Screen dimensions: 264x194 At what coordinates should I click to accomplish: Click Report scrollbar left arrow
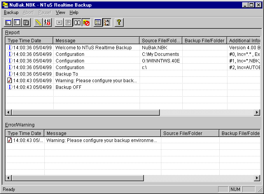(9, 113)
